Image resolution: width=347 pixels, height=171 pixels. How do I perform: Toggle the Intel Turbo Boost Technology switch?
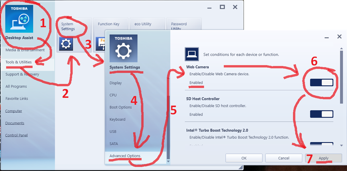pos(322,144)
